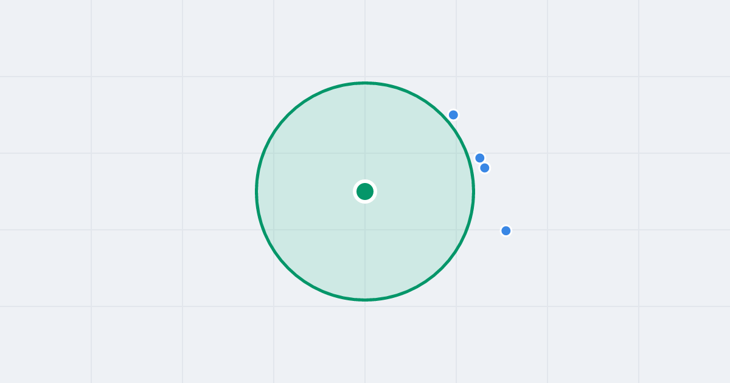The height and width of the screenshot is (383, 730).
Task: Click the green radius boundary nearest the paired blue dots
Action: click(x=470, y=164)
